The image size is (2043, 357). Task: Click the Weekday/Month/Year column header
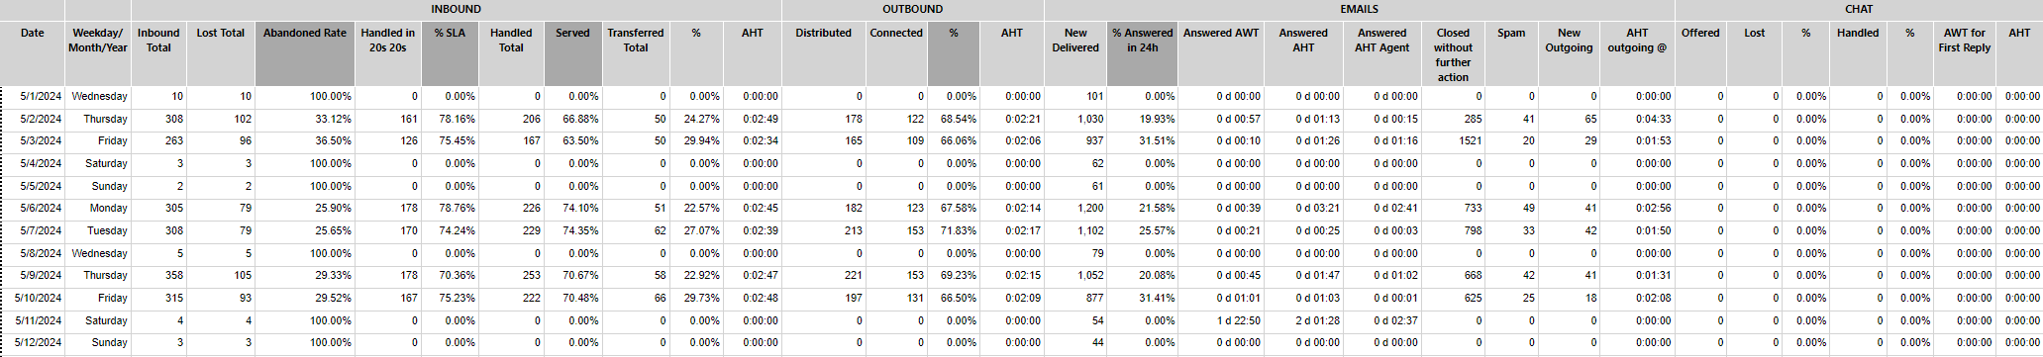(x=98, y=53)
